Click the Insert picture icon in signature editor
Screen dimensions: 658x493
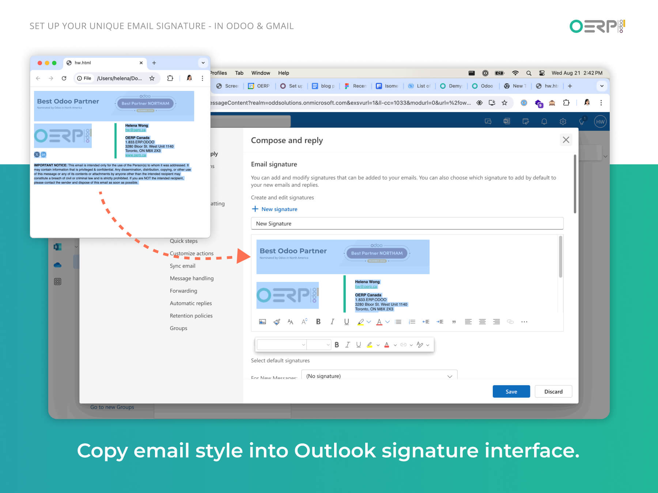[262, 322]
